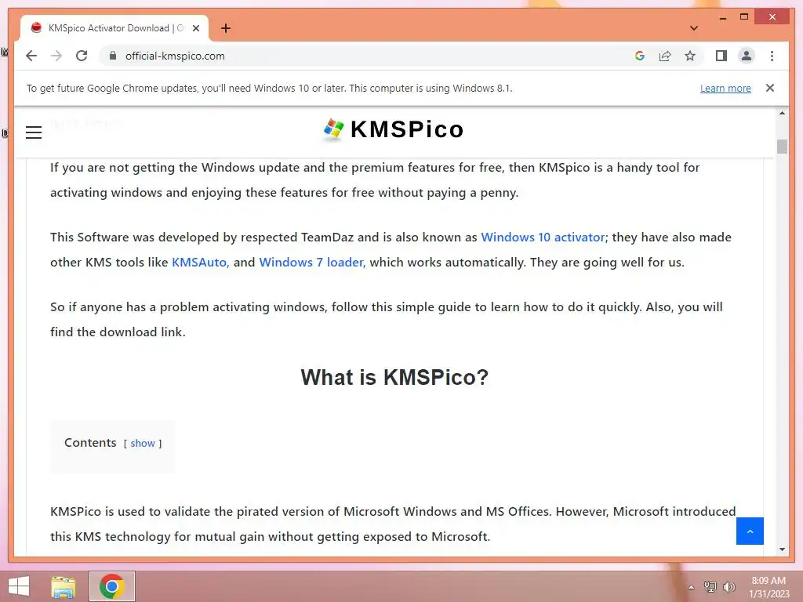
Task: Open the Windows 7 loader link
Action: tap(312, 262)
